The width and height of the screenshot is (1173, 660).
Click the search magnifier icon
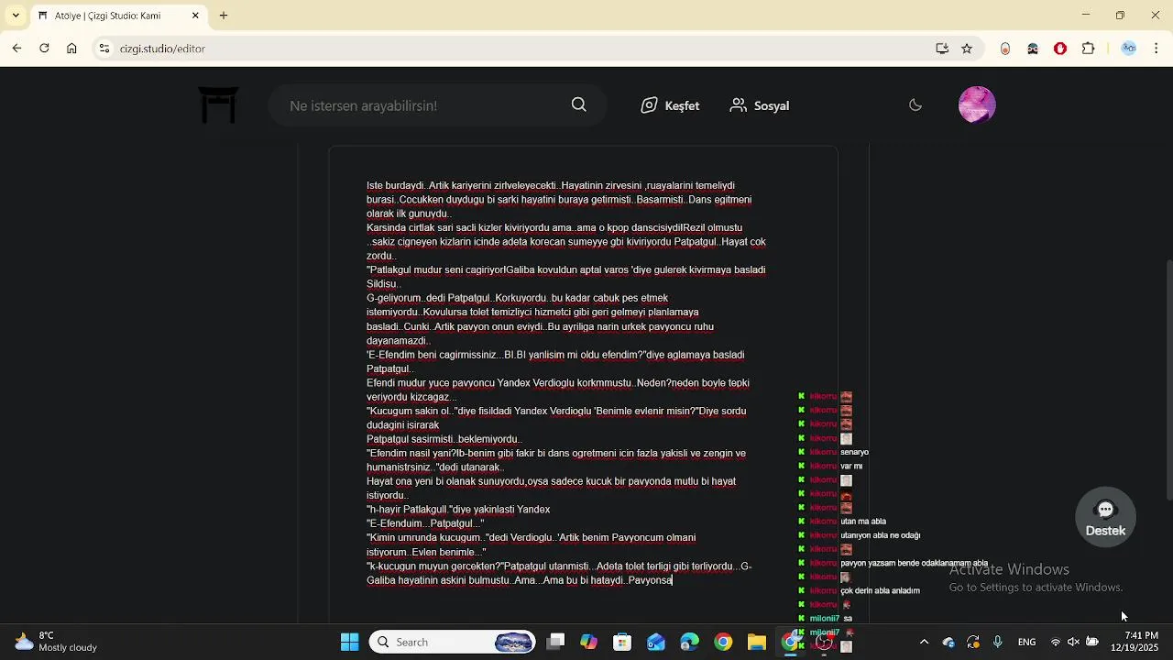click(579, 105)
